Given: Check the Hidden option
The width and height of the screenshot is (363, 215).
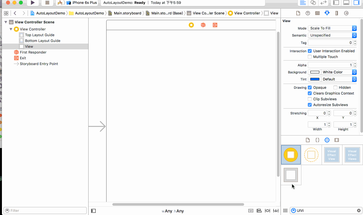Looking at the screenshot, I should pyautogui.click(x=335, y=87).
